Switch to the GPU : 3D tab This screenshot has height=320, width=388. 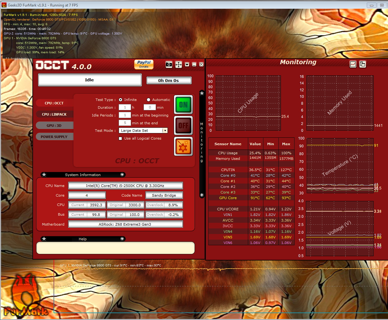tap(54, 126)
